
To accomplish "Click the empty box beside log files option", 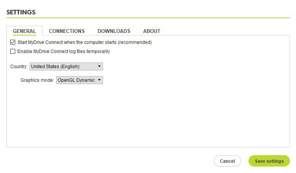I will click(x=13, y=51).
